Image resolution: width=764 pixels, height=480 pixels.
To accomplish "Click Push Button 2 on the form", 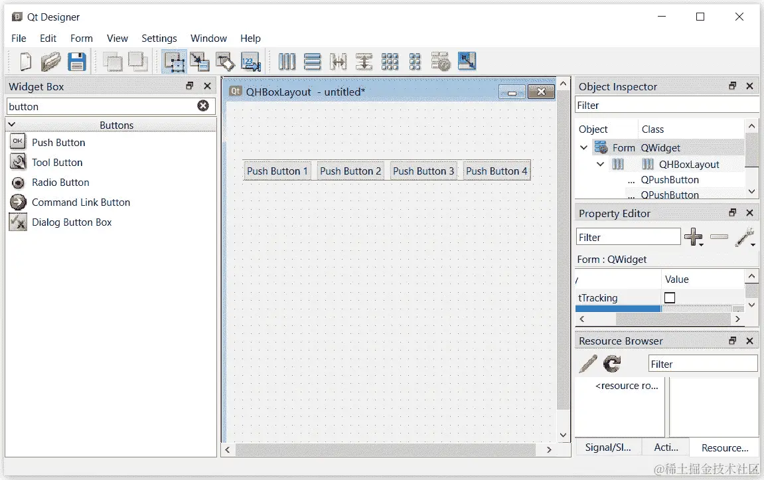I will tap(350, 171).
